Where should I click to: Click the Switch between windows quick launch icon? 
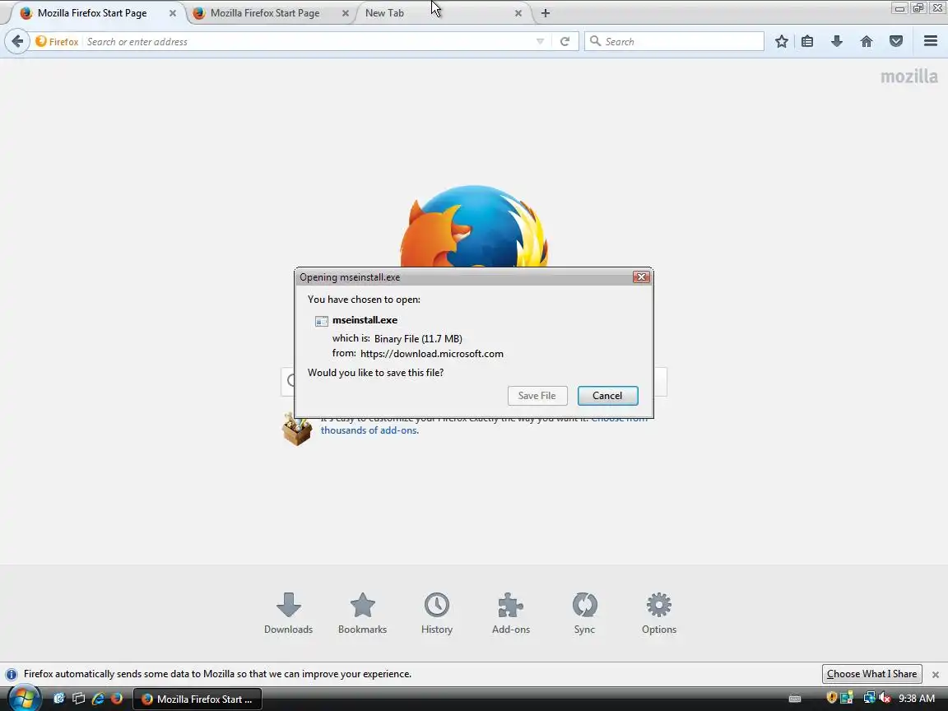tap(79, 699)
